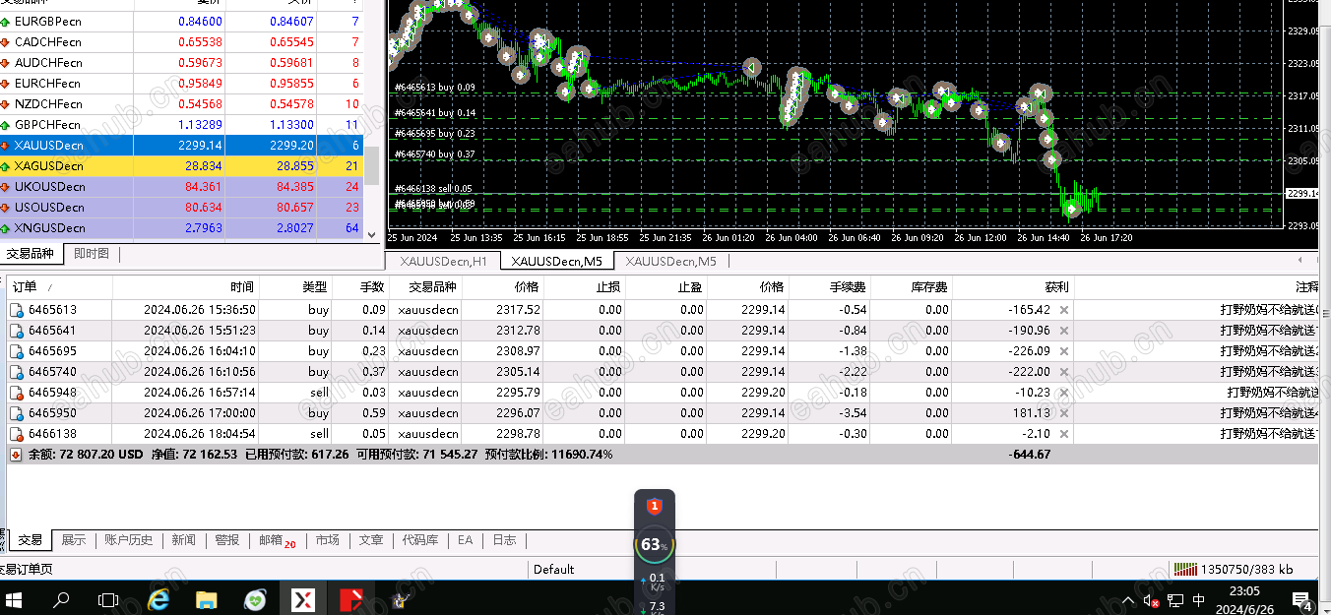Open the Windows Start menu

tap(16, 598)
